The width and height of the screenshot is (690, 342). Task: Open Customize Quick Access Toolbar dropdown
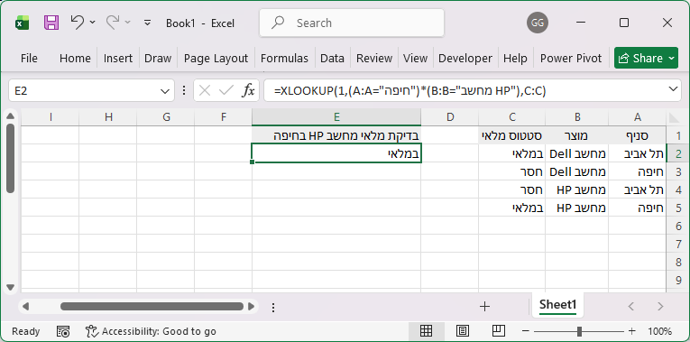tap(148, 23)
